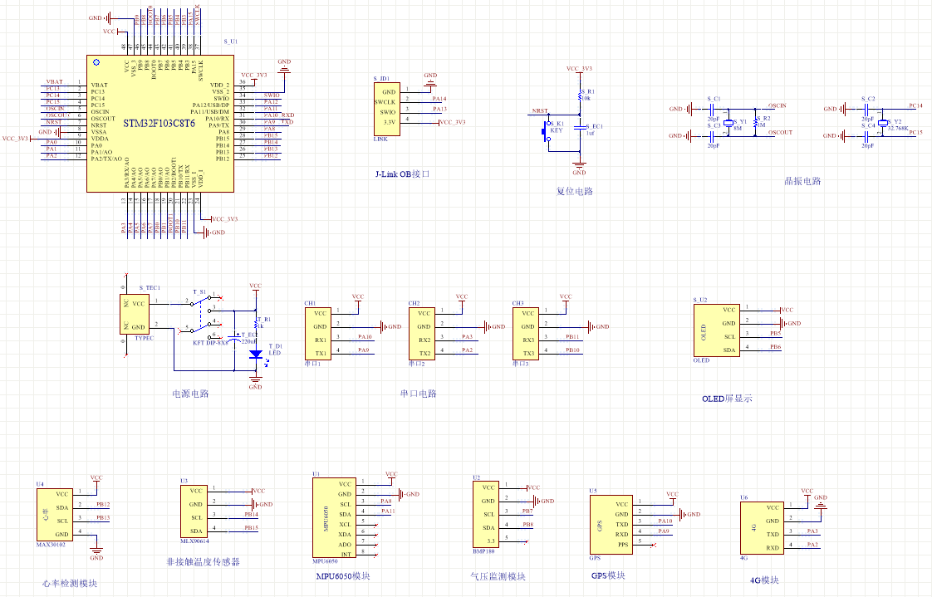Click the S_C4 capacitor near PC15
The image size is (932, 597).
(x=866, y=136)
